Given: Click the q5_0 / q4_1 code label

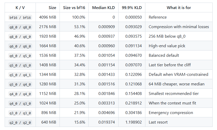Looking at the screenshot, I should [20, 75].
